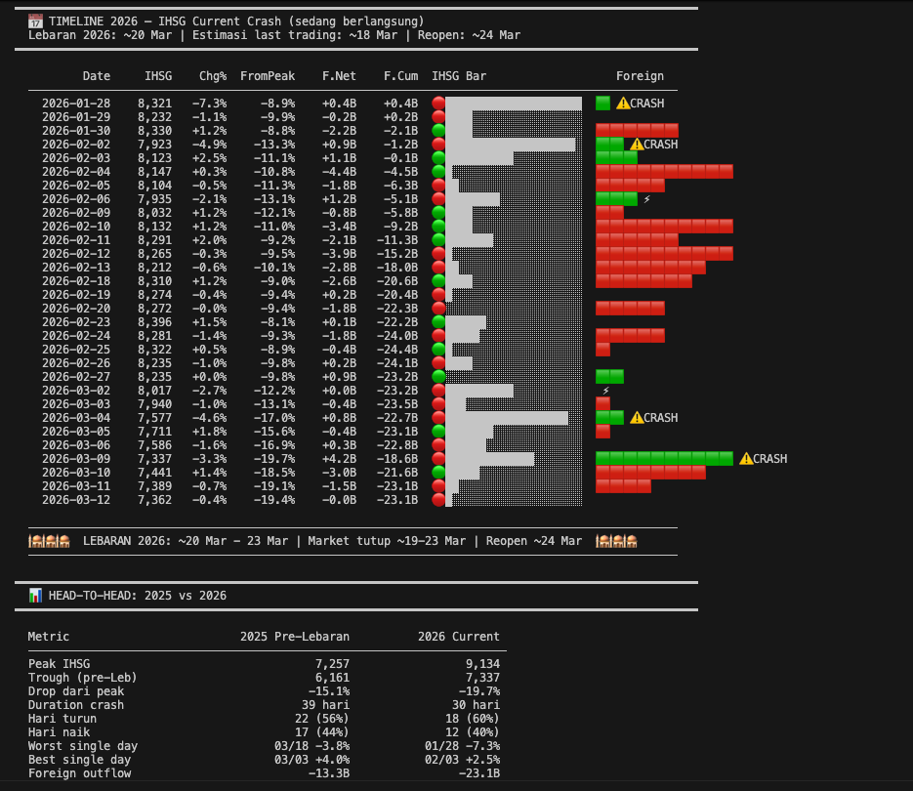
Task: Click the lightning bolt on the 2026-03-02 row
Action: [x=605, y=391]
